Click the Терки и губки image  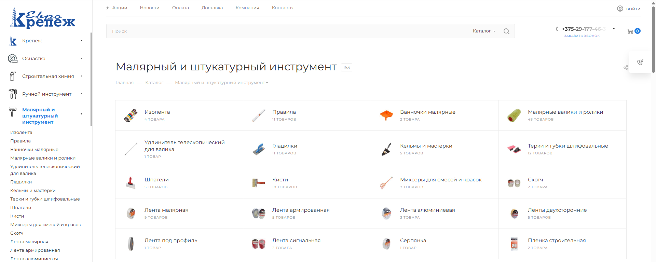click(514, 149)
